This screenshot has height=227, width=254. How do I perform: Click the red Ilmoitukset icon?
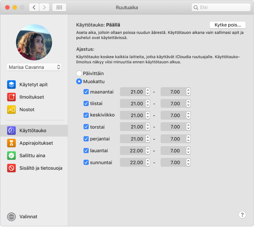[11, 97]
